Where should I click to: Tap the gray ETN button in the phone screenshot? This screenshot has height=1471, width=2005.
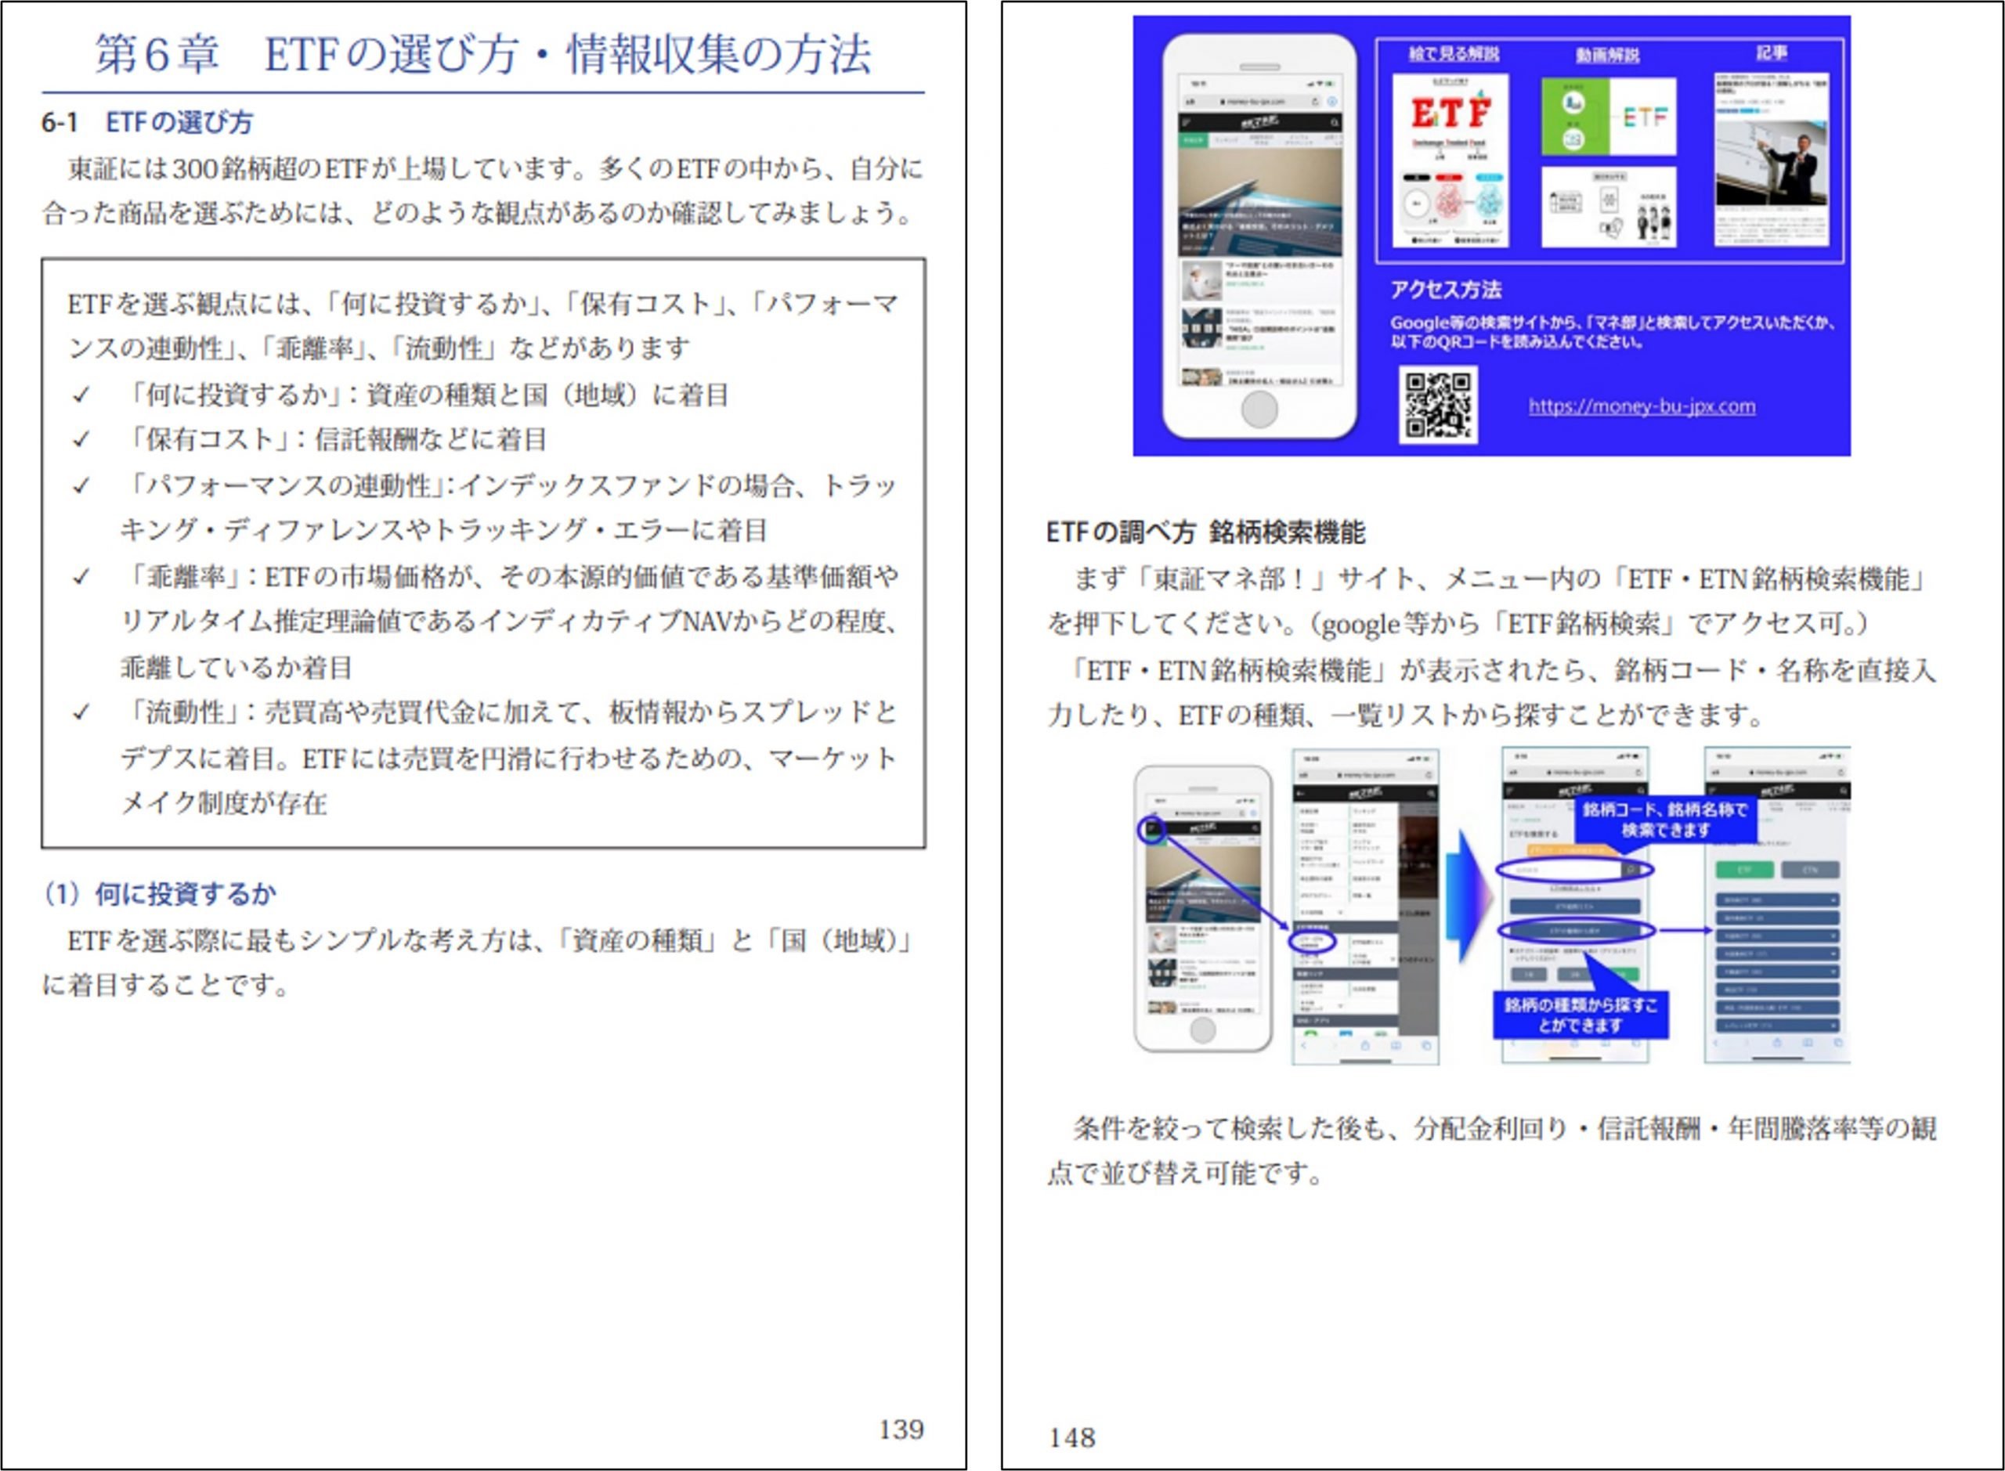(x=1810, y=869)
